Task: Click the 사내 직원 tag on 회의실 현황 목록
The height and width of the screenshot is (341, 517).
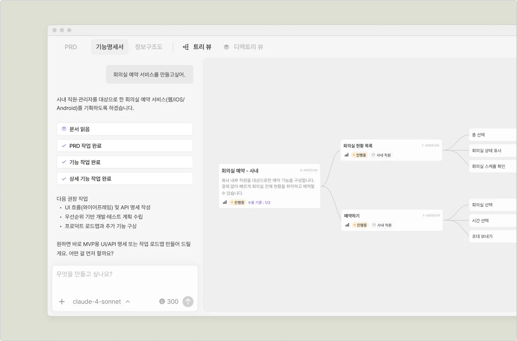Action: tap(381, 155)
